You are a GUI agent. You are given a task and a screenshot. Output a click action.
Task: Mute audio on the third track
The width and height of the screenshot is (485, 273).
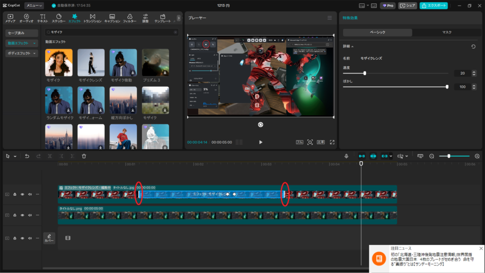click(x=30, y=237)
